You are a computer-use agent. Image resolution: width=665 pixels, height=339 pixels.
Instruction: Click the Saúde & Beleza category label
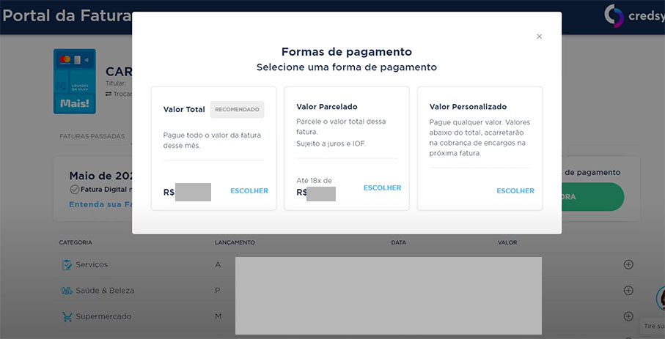105,290
